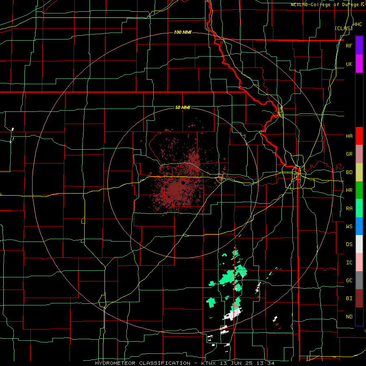Click the NEXLAB-College of DuPage credit text
The height and width of the screenshot is (366, 366).
tap(327, 4)
